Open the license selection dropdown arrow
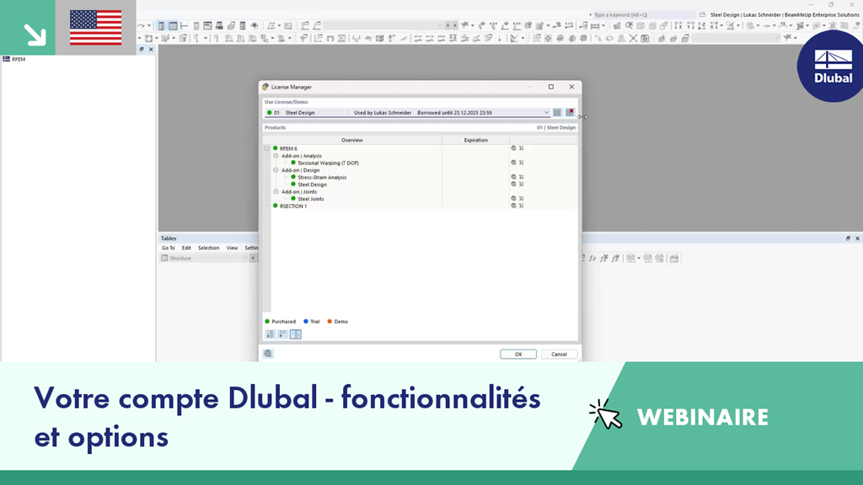 coord(546,112)
